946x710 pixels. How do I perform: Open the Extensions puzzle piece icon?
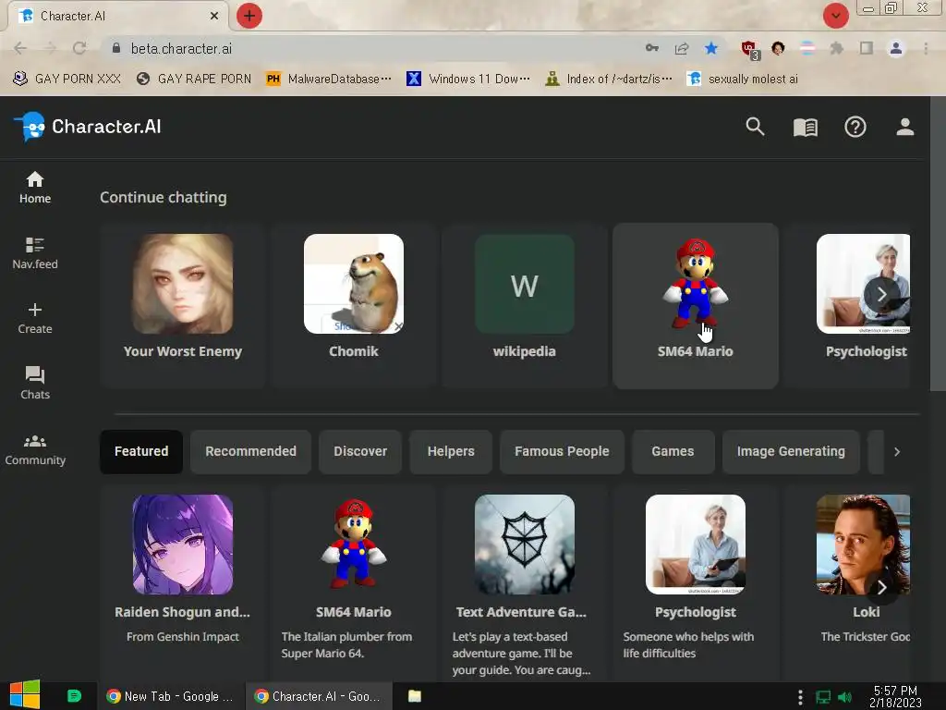click(836, 48)
